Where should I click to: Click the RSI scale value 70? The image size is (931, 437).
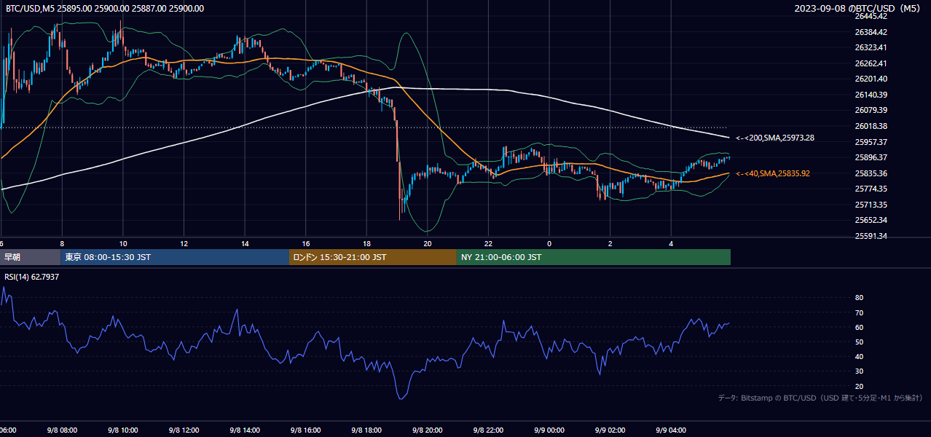point(859,312)
